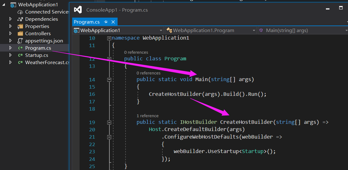Screen dimensions: 348x170
Task: Click the pin icon on Program.cs tab
Action: point(106,22)
